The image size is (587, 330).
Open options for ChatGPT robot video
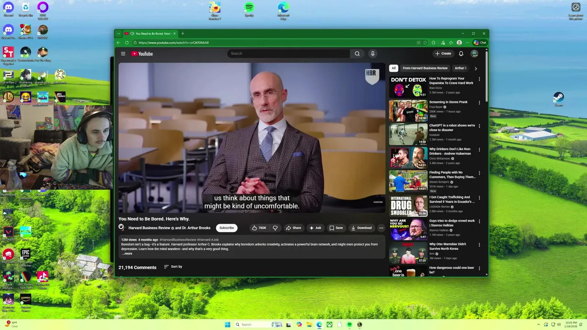[x=479, y=126]
